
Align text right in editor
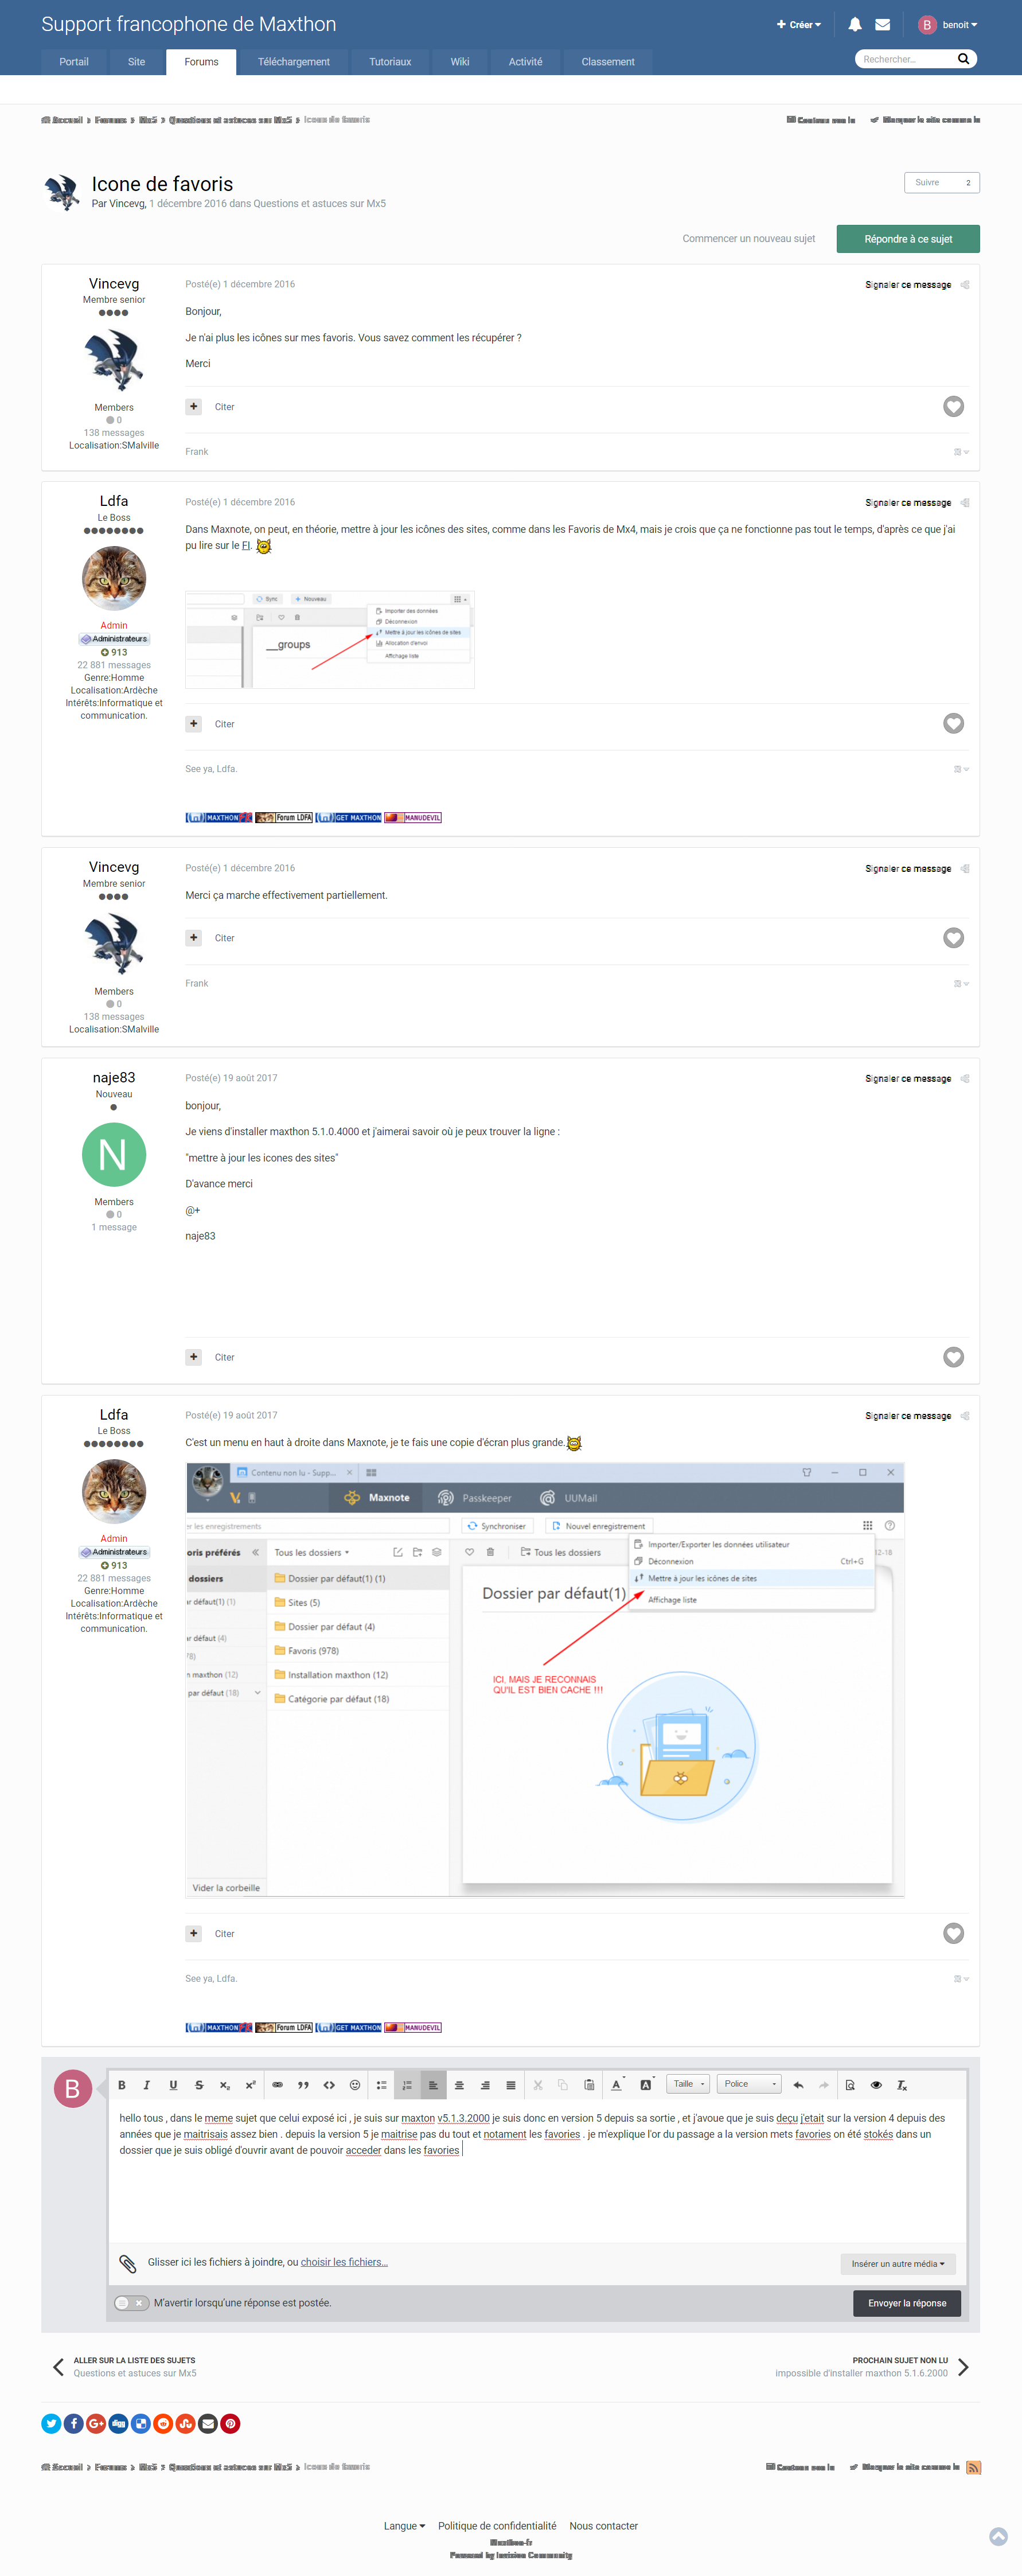pyautogui.click(x=485, y=2085)
